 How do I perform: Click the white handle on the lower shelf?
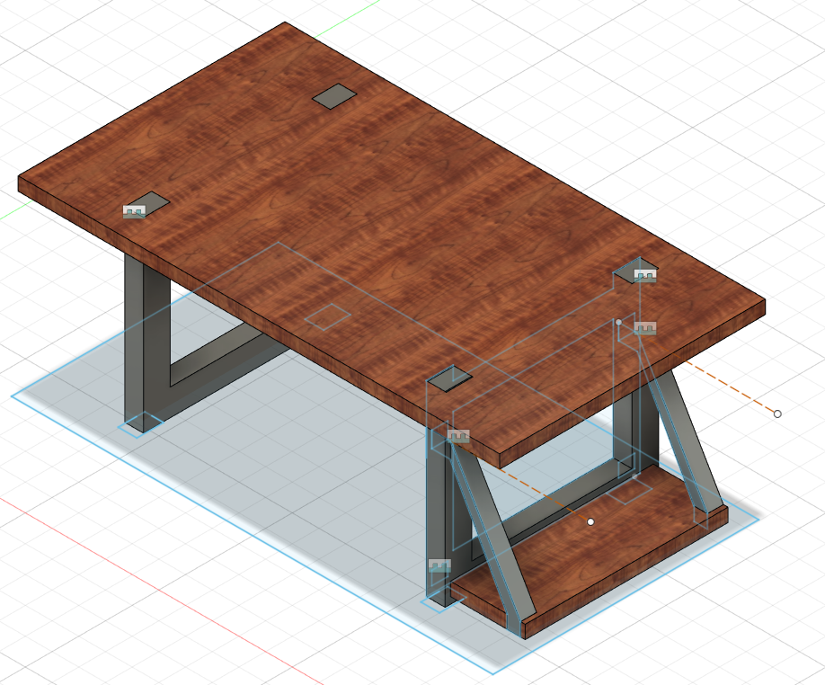coord(590,521)
